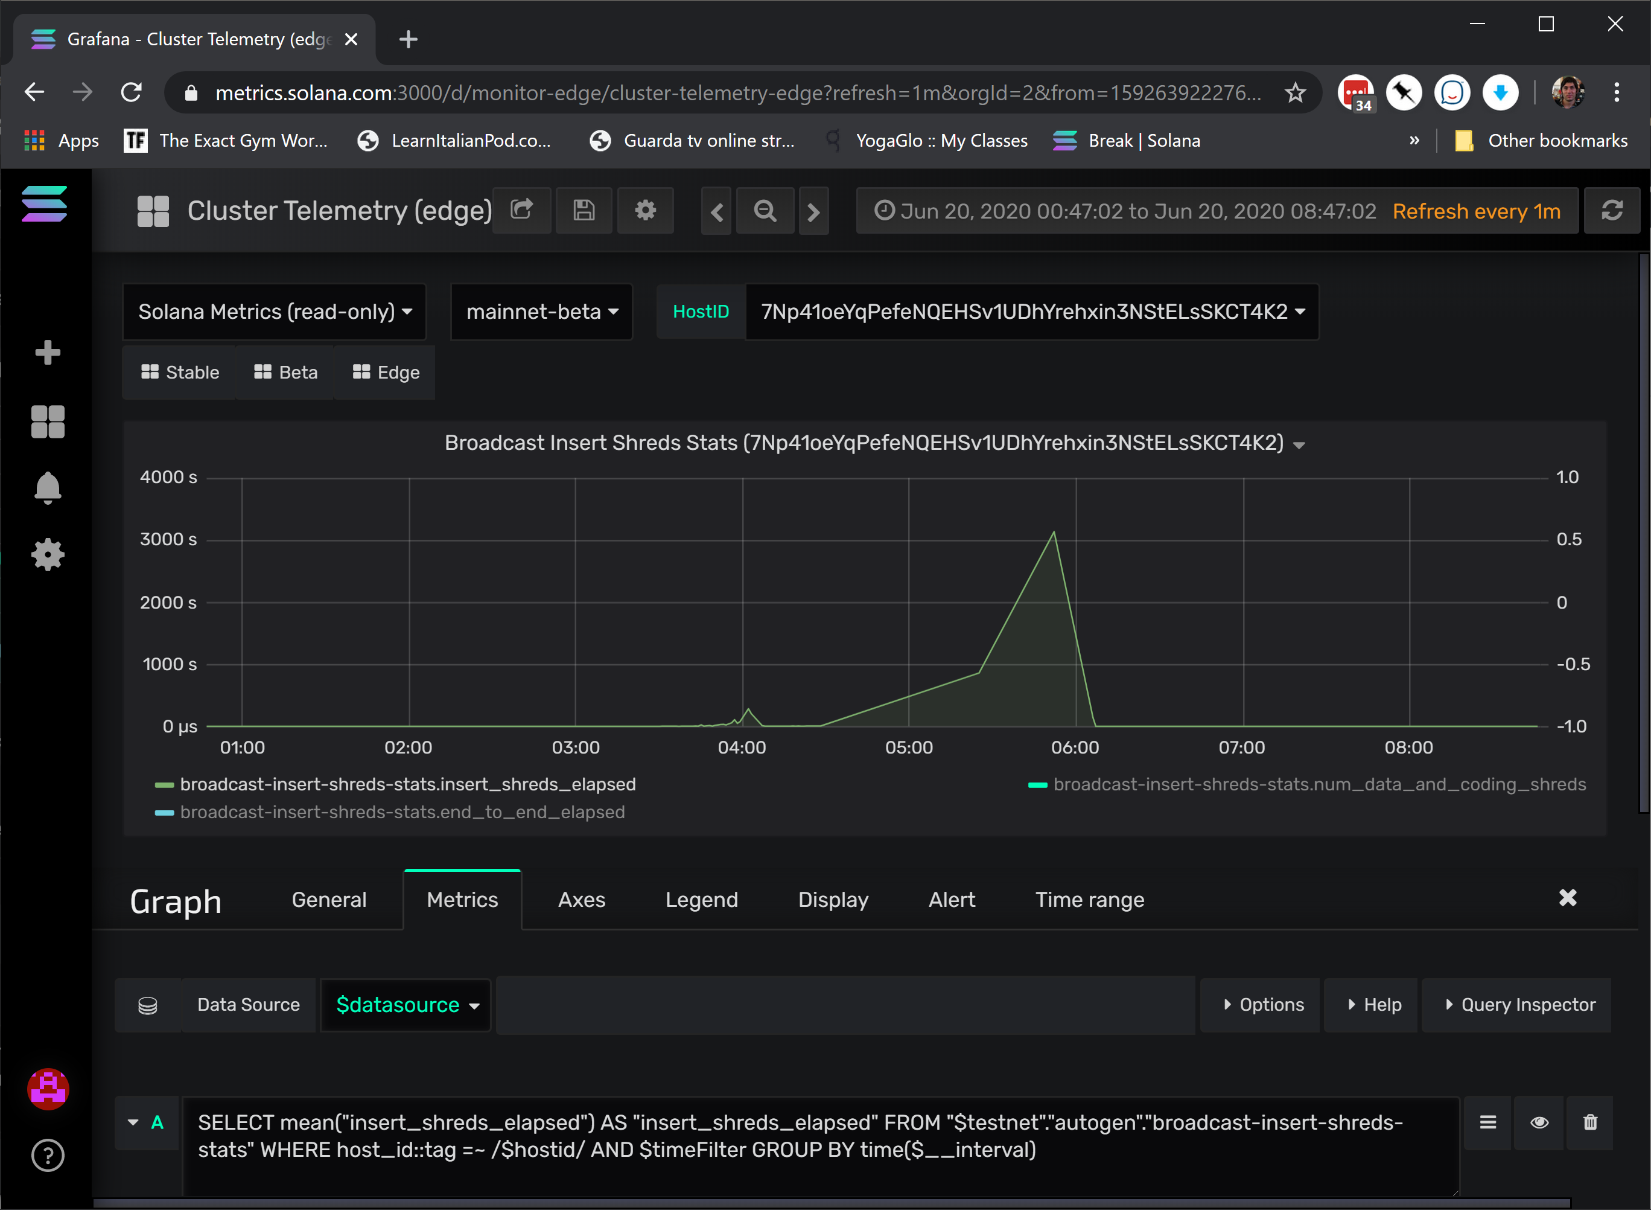The image size is (1651, 1210).
Task: Save the dashboard with the disk icon
Action: tap(584, 211)
